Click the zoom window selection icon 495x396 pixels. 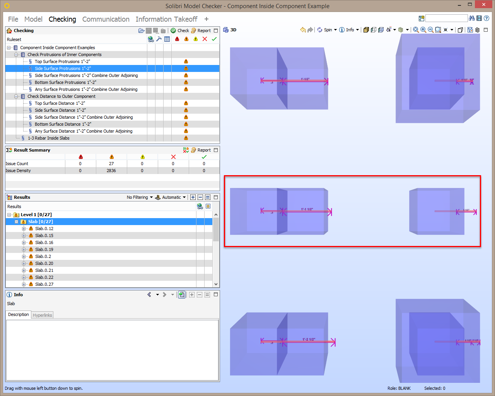coord(438,30)
